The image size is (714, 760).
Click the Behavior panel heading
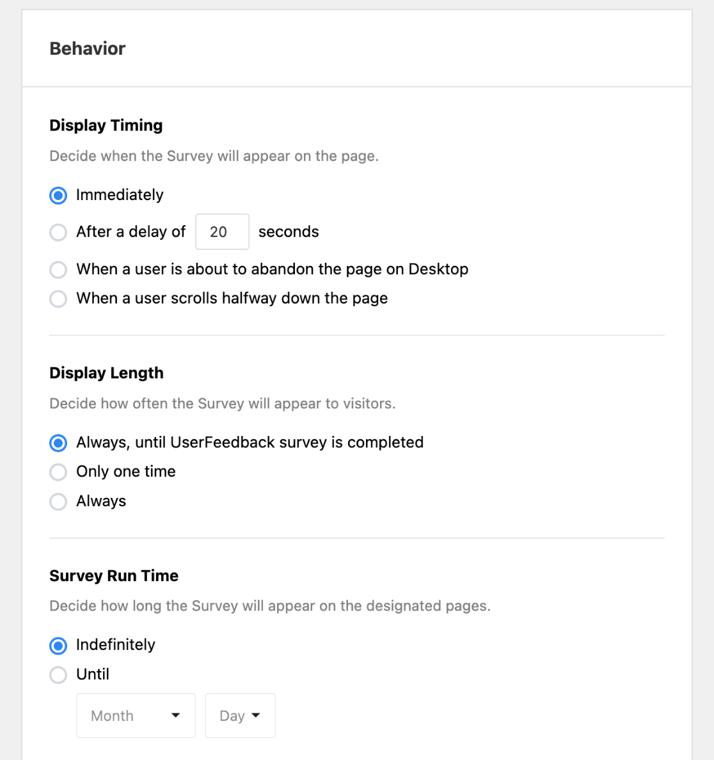click(x=88, y=49)
